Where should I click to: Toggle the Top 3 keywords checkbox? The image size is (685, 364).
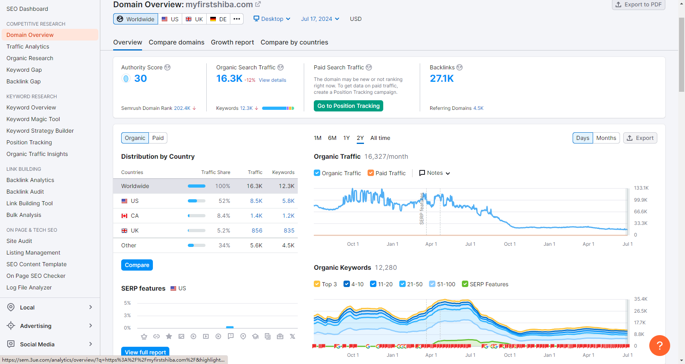[317, 284]
